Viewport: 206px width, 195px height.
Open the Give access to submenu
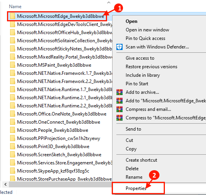point(140,58)
